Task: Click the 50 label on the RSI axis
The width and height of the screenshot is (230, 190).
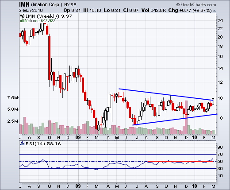Action: [220, 161]
